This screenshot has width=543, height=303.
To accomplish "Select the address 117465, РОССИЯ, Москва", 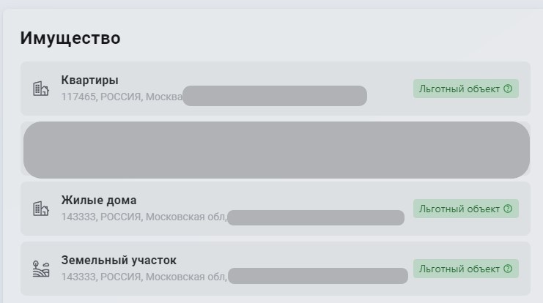I will 122,97.
